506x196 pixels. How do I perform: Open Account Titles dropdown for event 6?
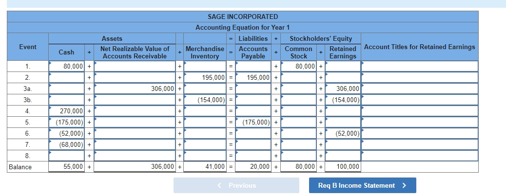click(x=420, y=133)
